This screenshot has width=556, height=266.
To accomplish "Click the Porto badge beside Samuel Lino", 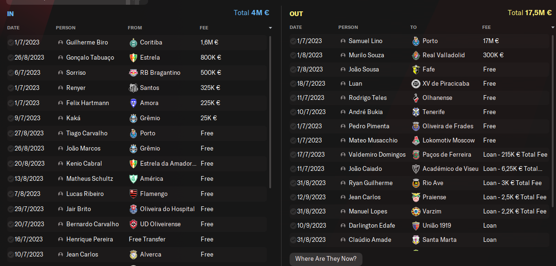I will [x=416, y=41].
